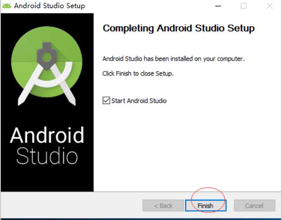Click 'Click Finish to close Setup.' text

(x=138, y=74)
